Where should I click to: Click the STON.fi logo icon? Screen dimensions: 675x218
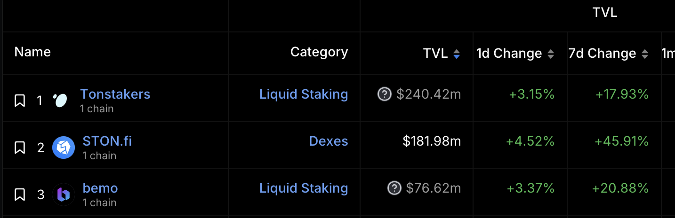point(64,148)
